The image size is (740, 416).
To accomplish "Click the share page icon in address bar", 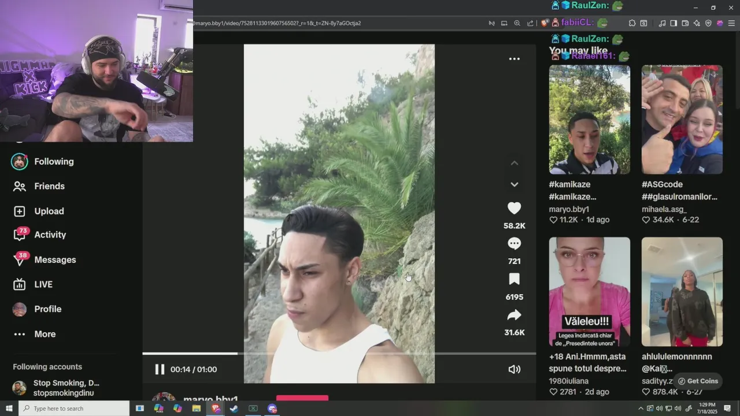I will pos(530,23).
